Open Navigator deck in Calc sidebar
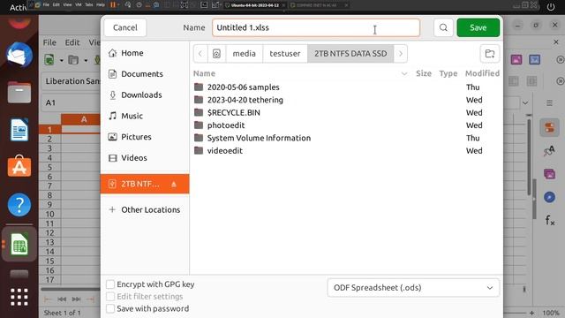The height and width of the screenshot is (318, 565). tap(549, 197)
